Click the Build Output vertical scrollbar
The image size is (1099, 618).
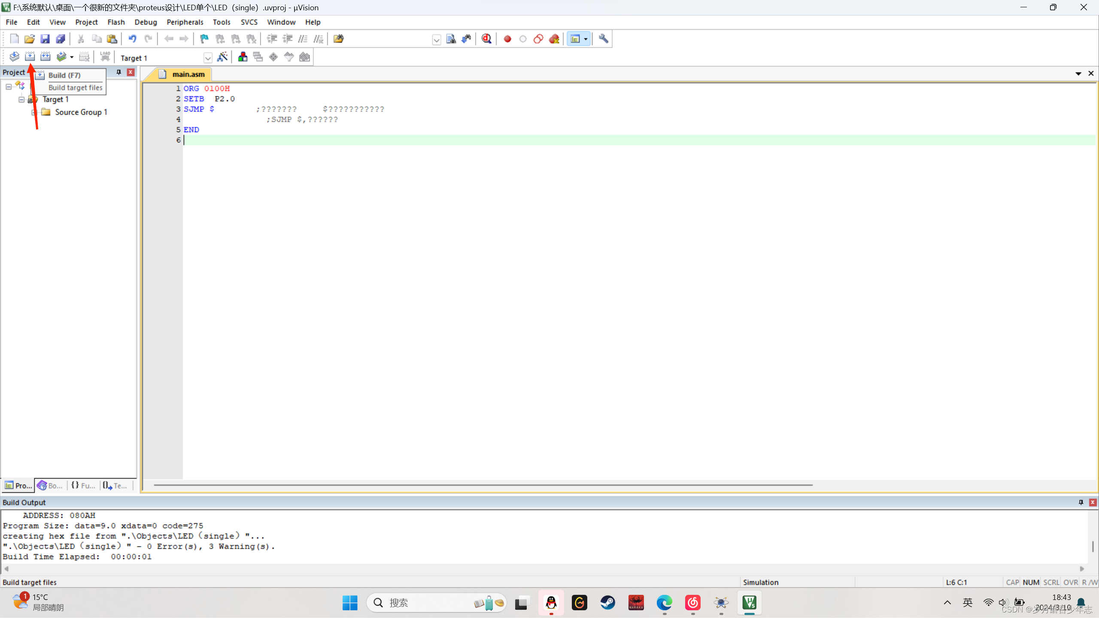pos(1093,546)
